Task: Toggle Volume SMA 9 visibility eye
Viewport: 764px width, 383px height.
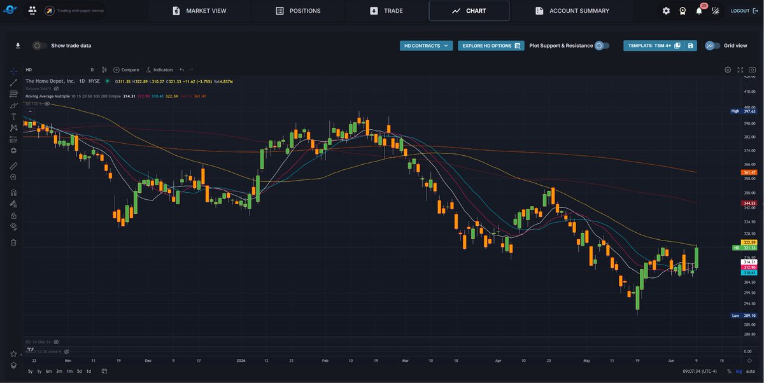Action: click(56, 88)
